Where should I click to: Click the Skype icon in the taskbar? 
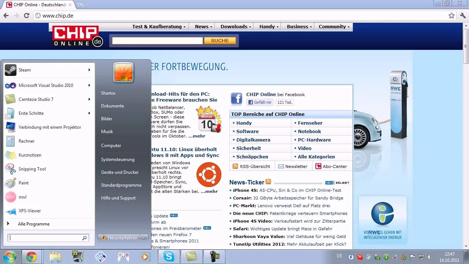(x=169, y=257)
